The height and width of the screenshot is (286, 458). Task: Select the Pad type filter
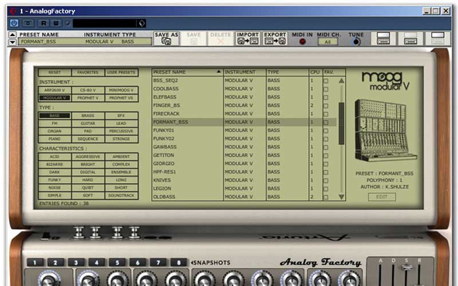click(x=88, y=131)
